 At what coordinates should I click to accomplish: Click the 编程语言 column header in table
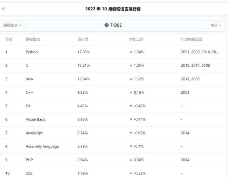[33, 39]
